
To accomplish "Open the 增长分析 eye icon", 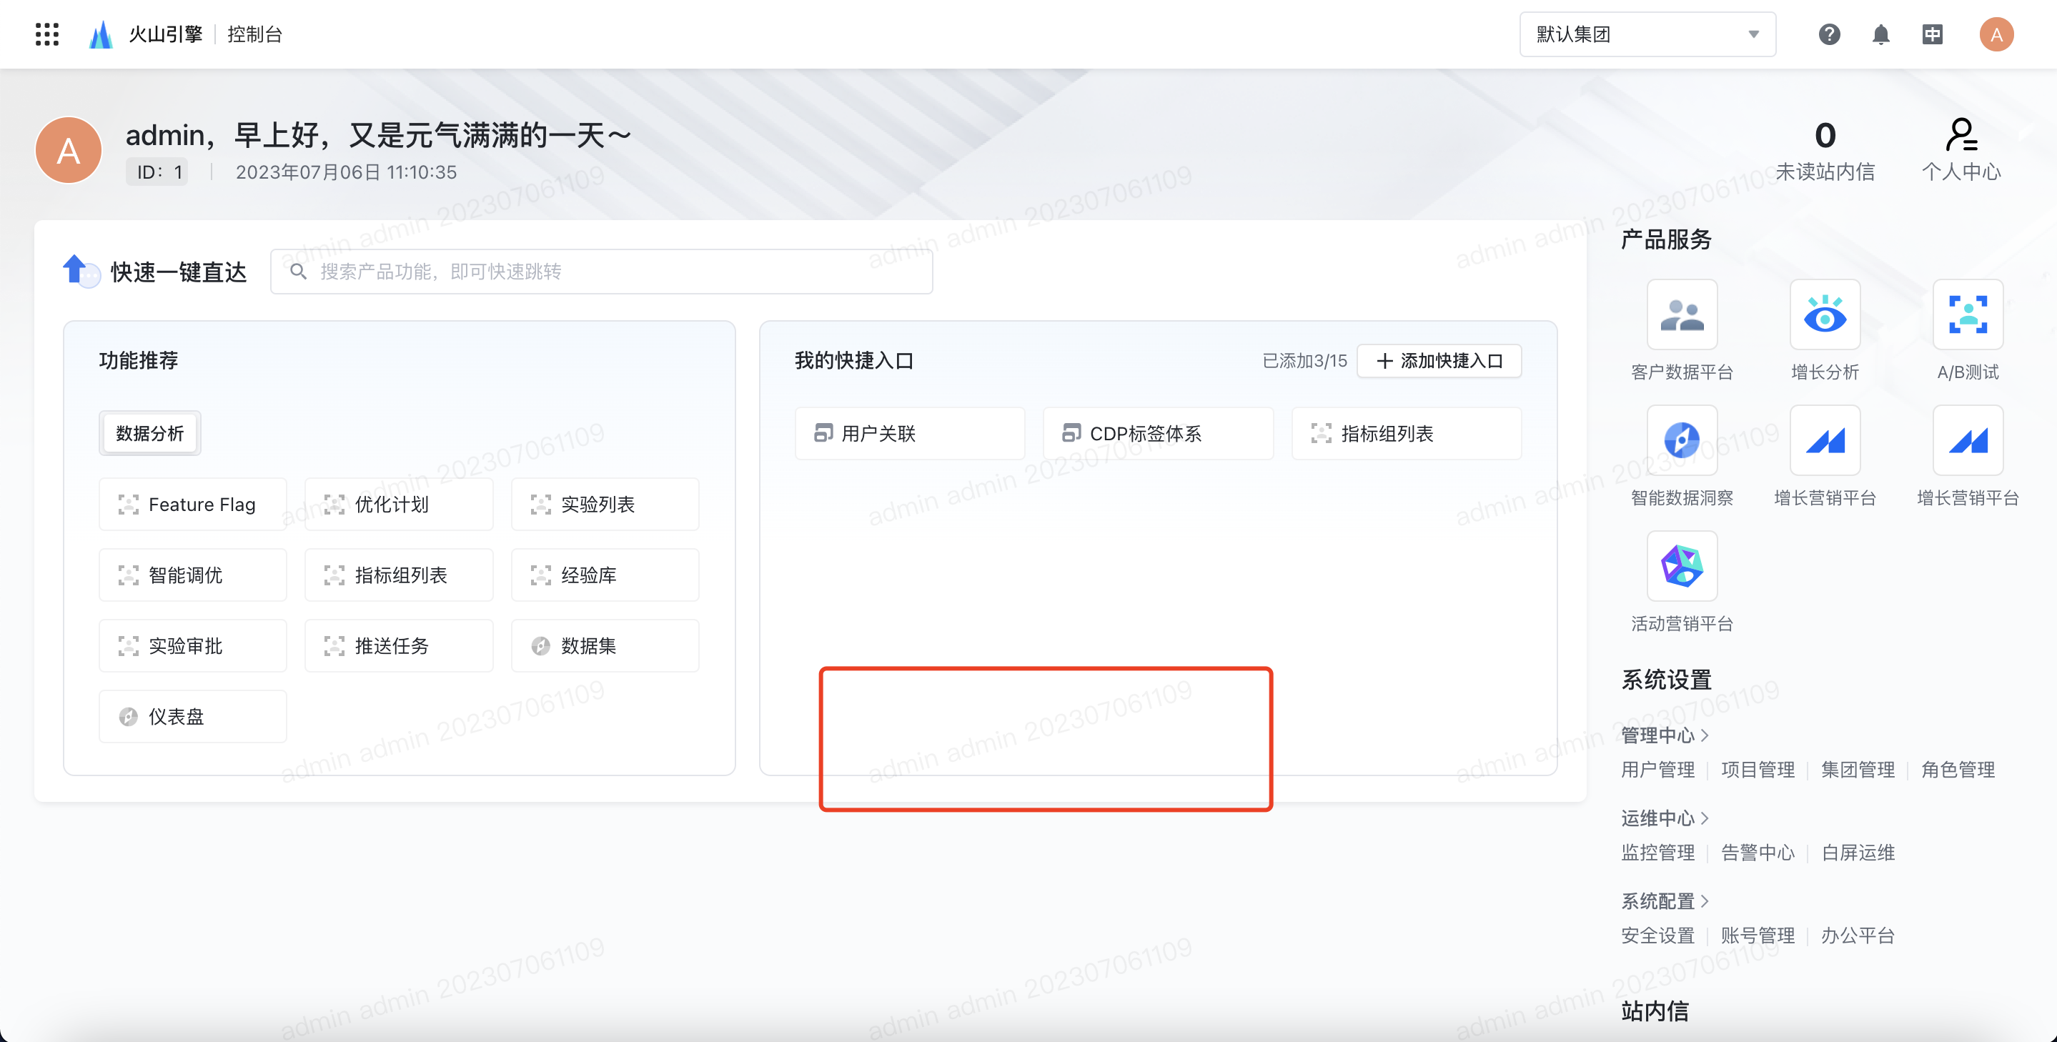I will [1825, 314].
